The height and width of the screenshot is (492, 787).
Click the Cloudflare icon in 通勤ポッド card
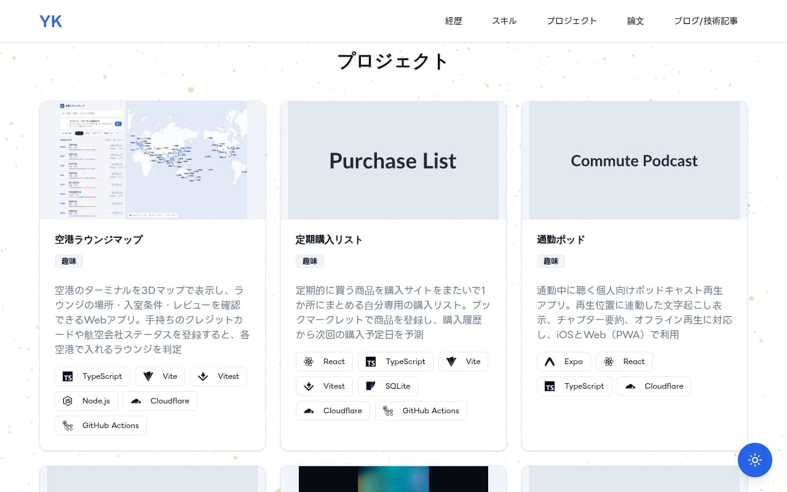(630, 386)
